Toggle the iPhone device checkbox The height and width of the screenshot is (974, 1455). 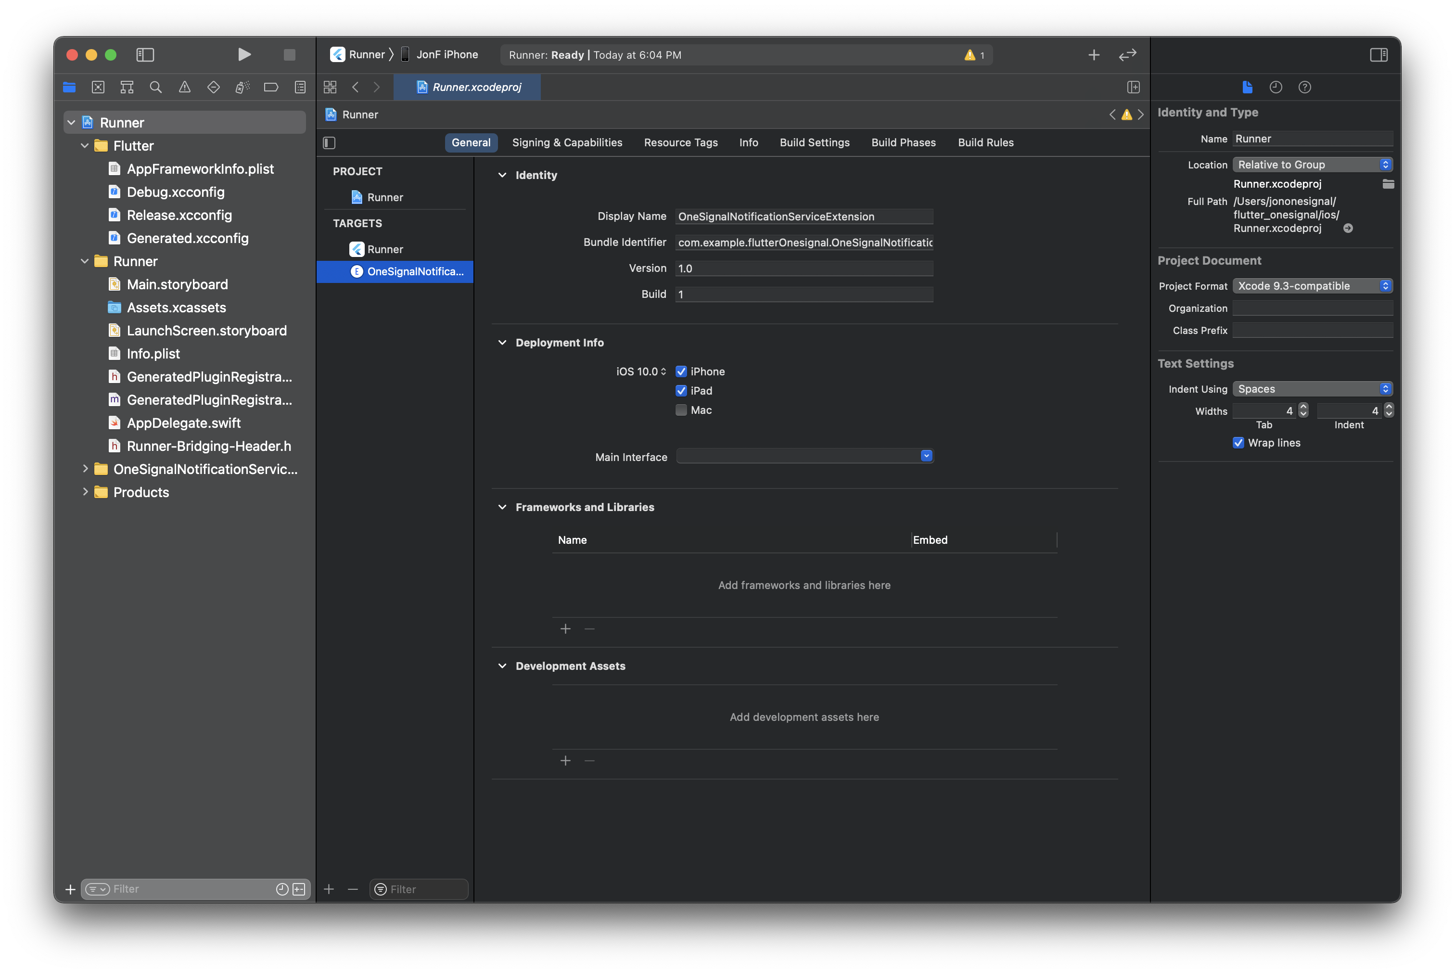point(681,372)
